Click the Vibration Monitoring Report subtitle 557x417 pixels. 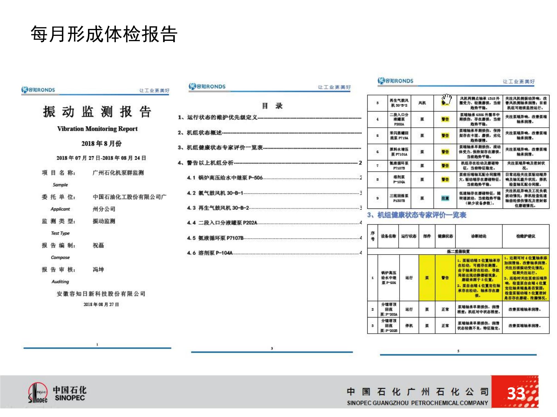point(97,129)
